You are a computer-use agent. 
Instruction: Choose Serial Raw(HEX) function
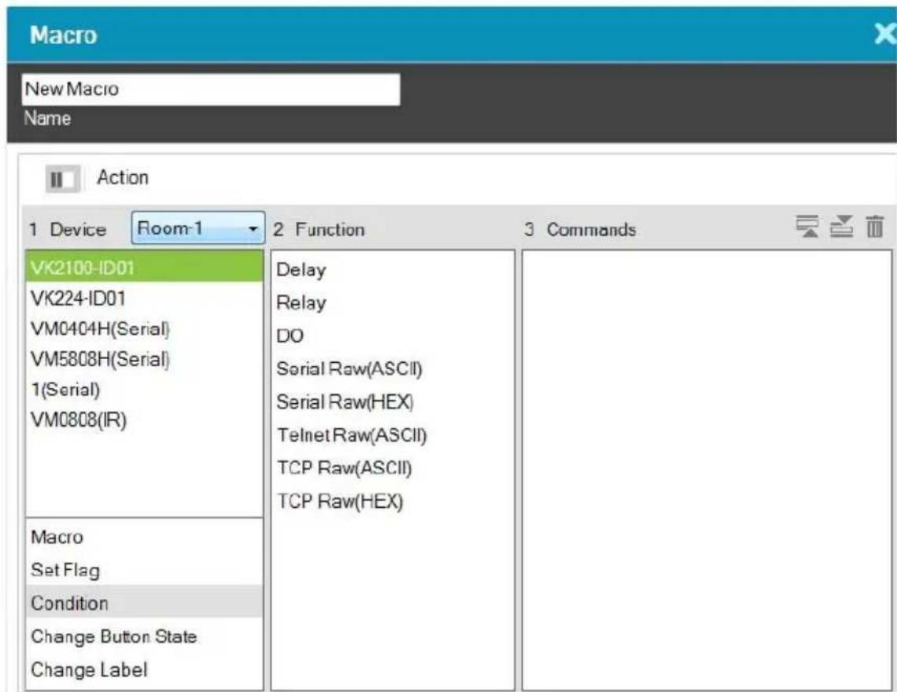393,402
